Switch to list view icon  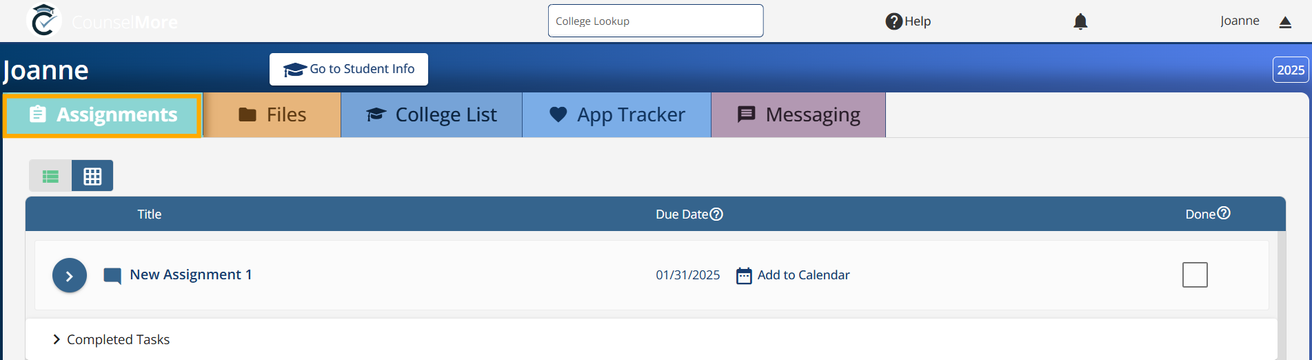click(x=50, y=176)
